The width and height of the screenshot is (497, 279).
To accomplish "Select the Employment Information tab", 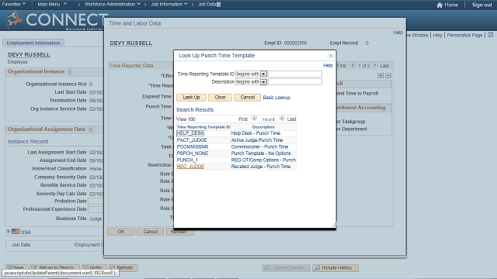I will tap(33, 43).
